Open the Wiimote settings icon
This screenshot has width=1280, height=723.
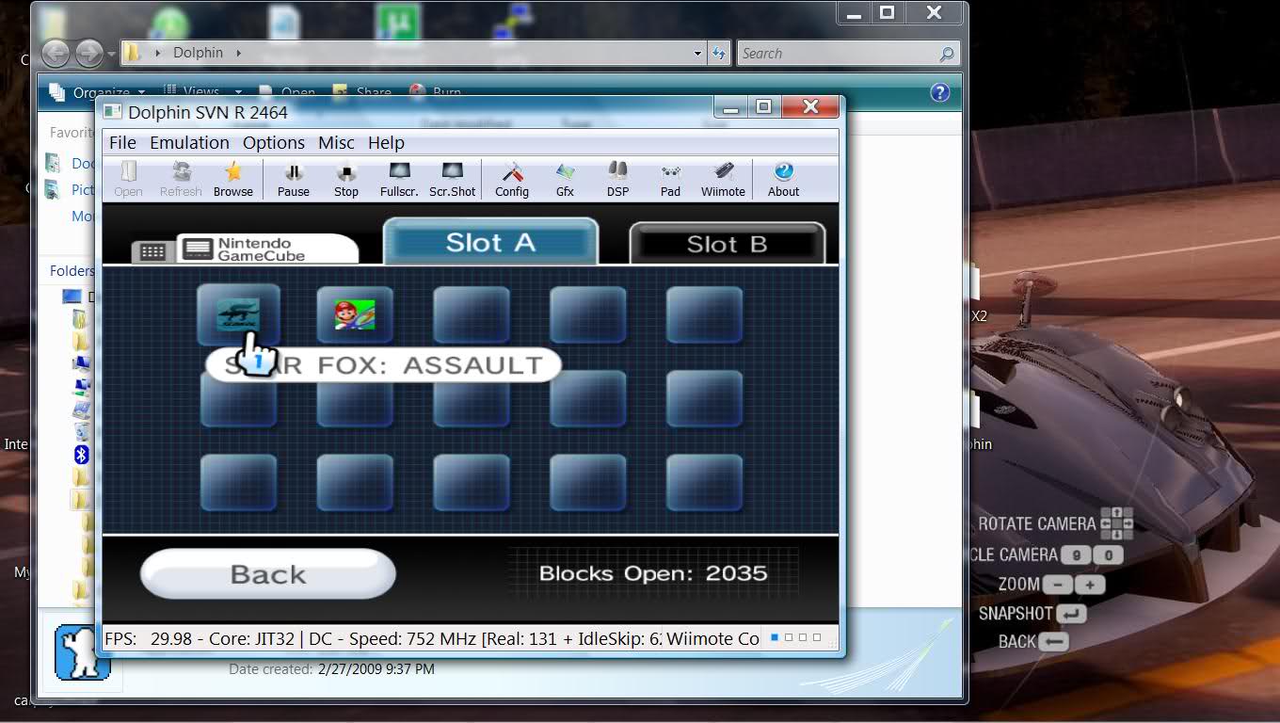[723, 179]
